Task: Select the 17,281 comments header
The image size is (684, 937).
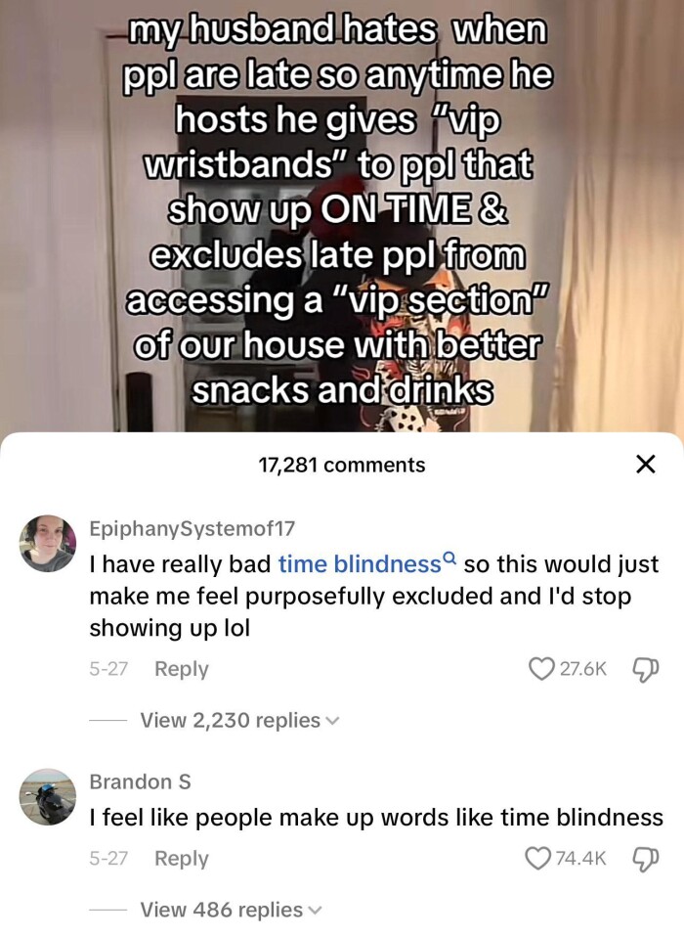Action: coord(342,465)
